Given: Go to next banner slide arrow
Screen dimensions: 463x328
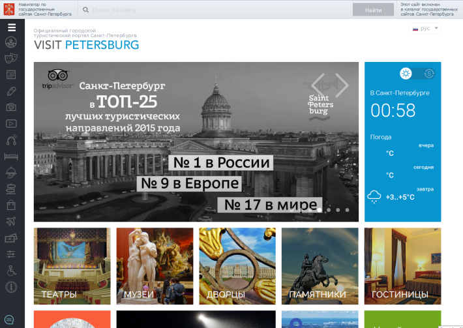Looking at the screenshot, I should 342,85.
